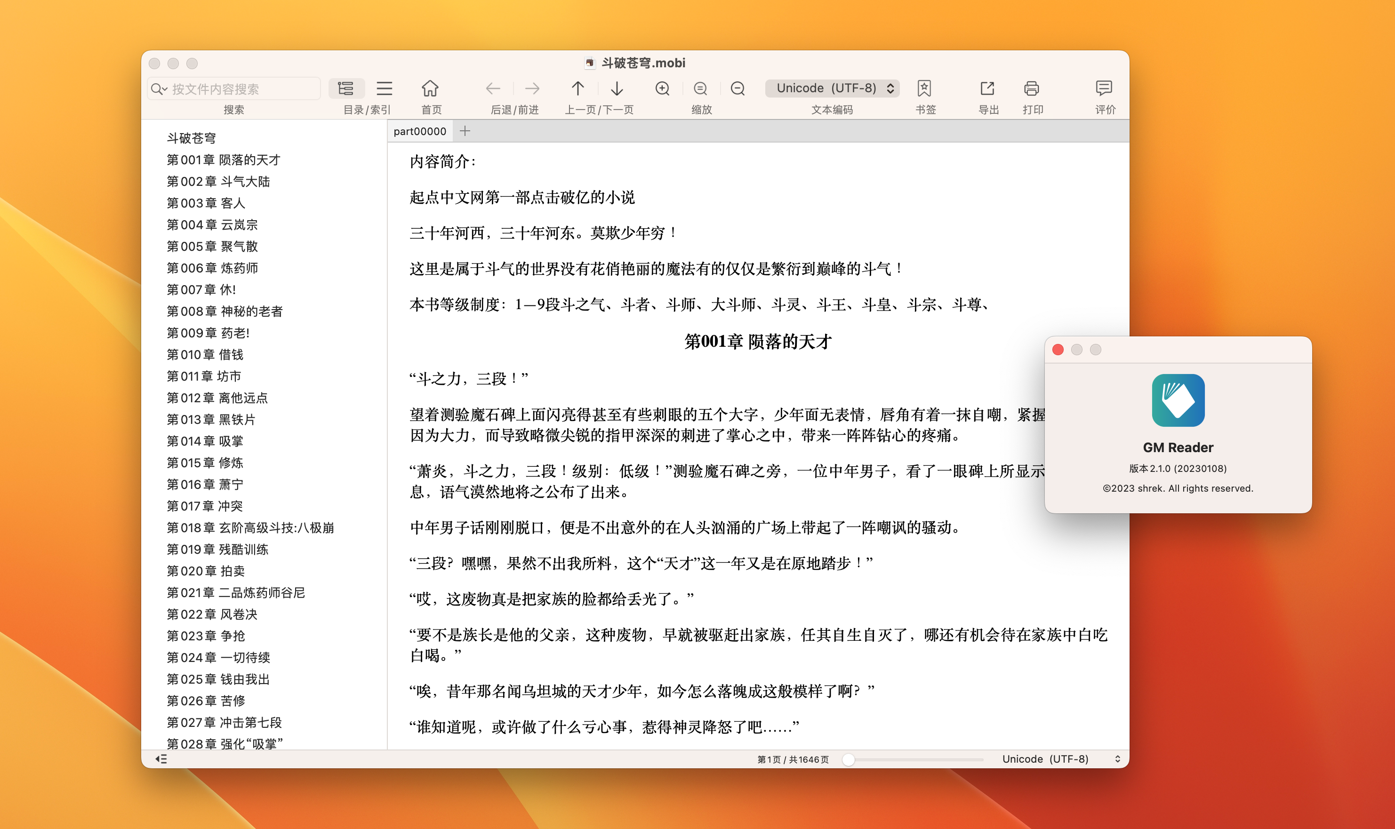
Task: Zoom in with the plus magnifier icon
Action: click(x=662, y=88)
